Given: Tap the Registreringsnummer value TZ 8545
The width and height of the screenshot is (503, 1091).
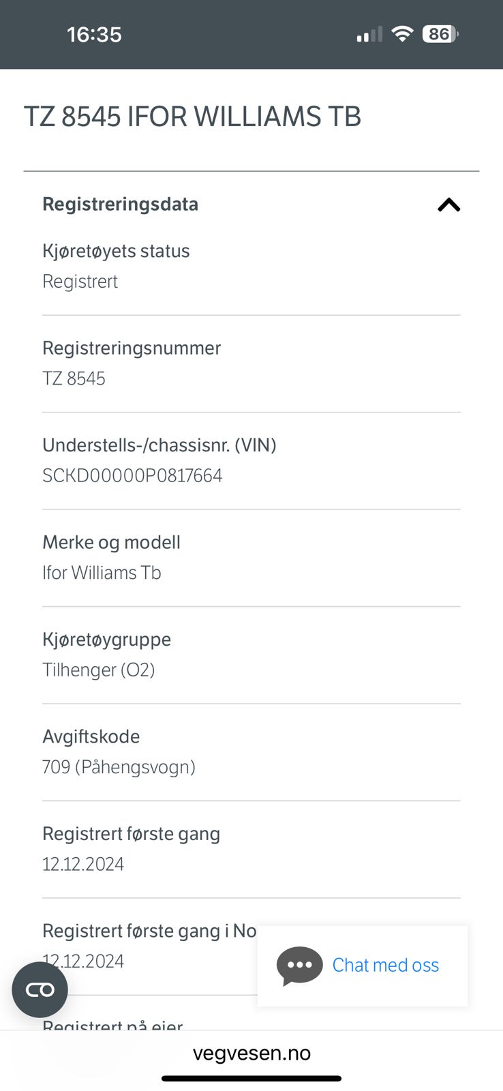Looking at the screenshot, I should point(74,378).
